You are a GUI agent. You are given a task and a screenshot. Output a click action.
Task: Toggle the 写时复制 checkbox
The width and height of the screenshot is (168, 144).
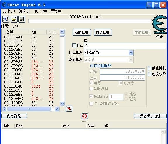(91, 88)
